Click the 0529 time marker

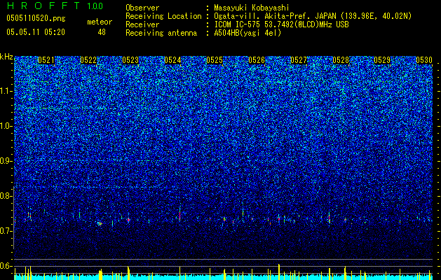382,60
